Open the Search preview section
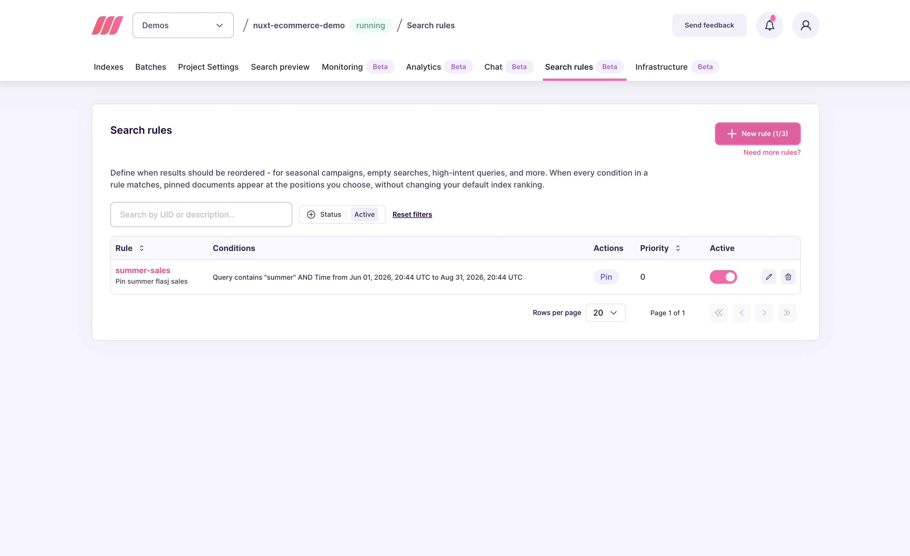The height and width of the screenshot is (556, 910). (280, 67)
